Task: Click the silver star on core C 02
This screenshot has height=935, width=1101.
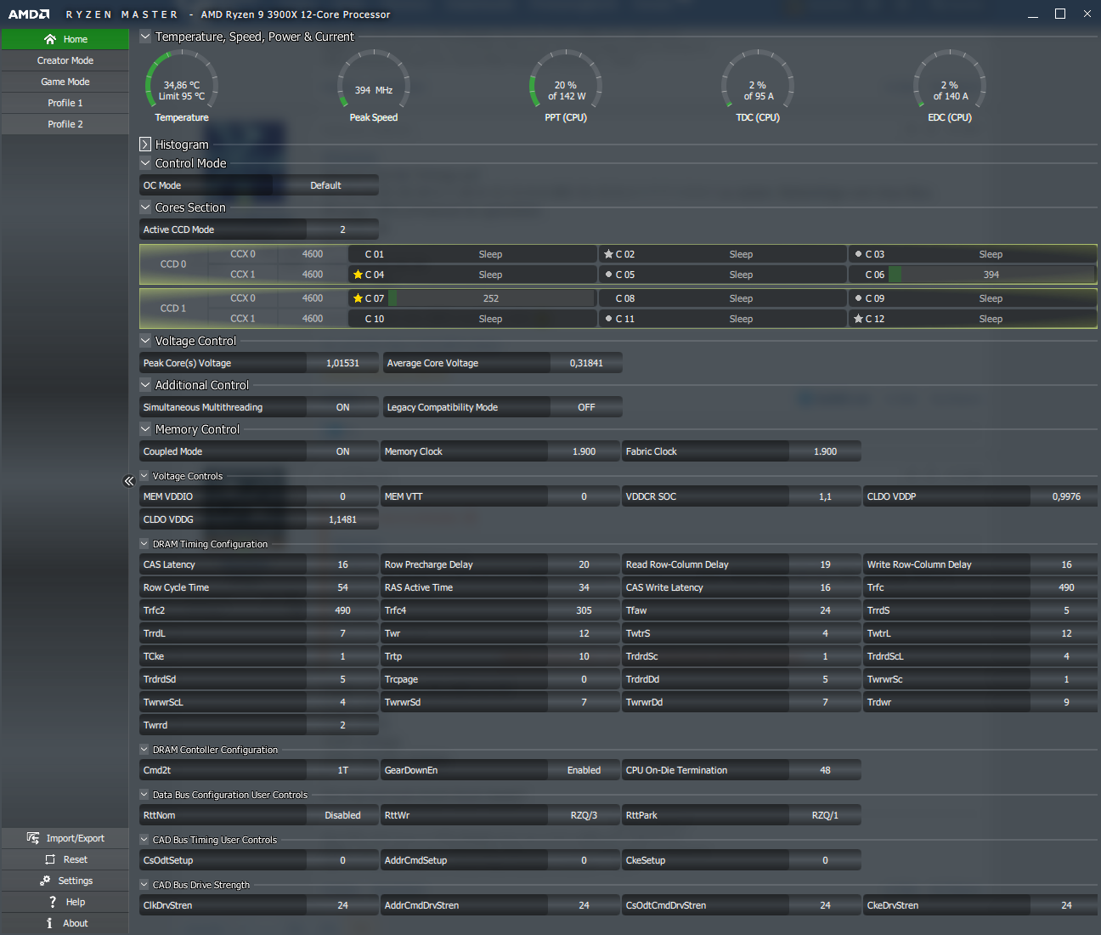Action: (608, 254)
